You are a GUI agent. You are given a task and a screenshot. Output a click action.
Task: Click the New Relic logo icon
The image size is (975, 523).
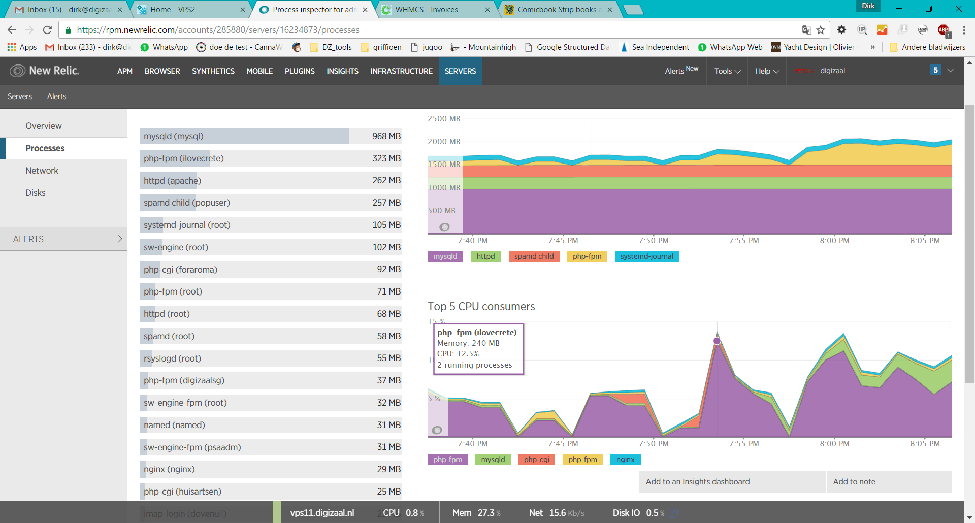click(x=17, y=71)
